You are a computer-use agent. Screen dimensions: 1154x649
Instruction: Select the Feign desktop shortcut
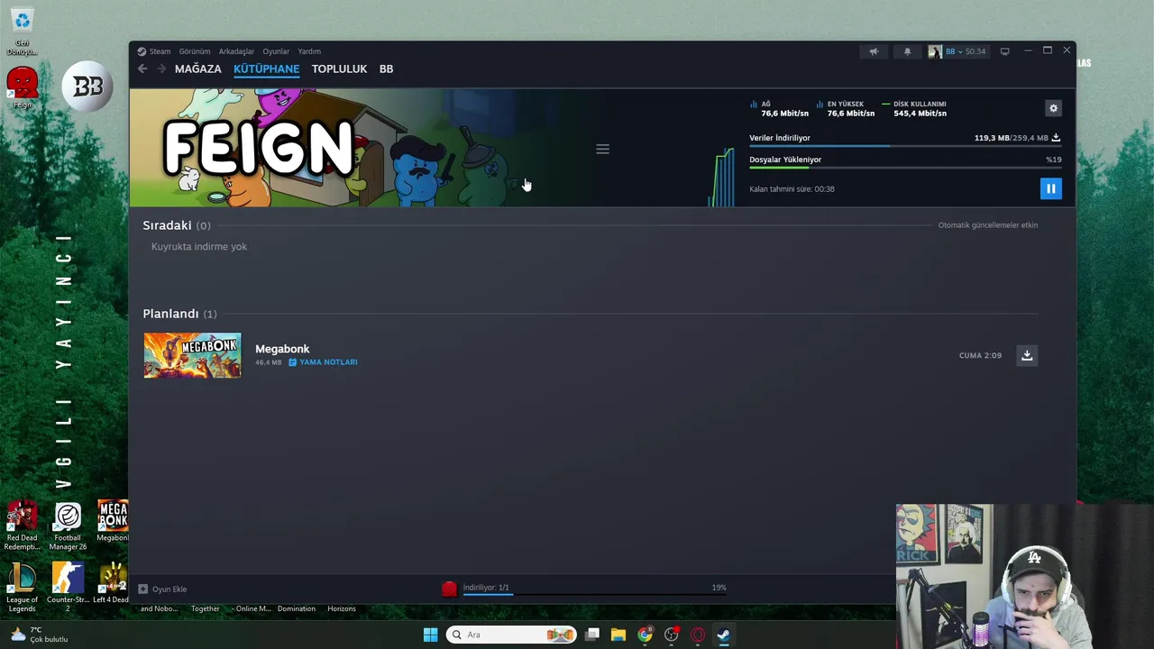click(22, 88)
